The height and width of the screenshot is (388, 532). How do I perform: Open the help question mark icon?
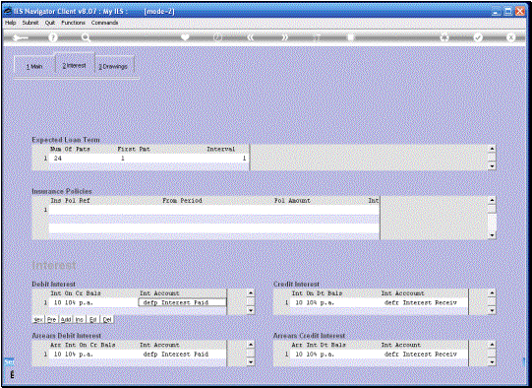(x=52, y=37)
